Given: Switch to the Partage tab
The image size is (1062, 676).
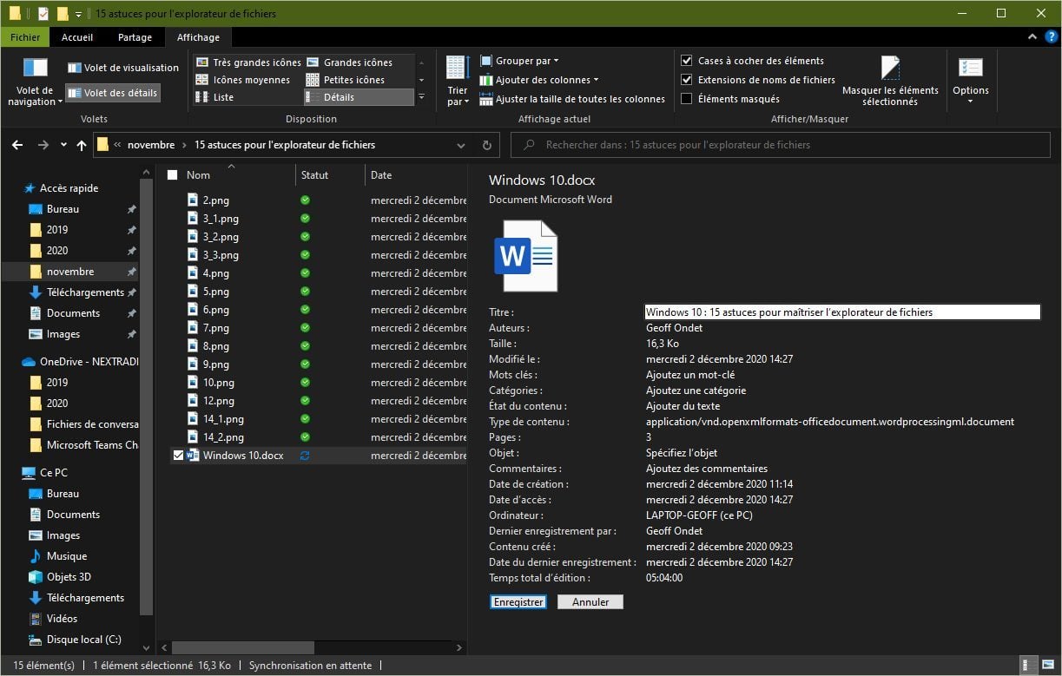Looking at the screenshot, I should click(x=135, y=37).
